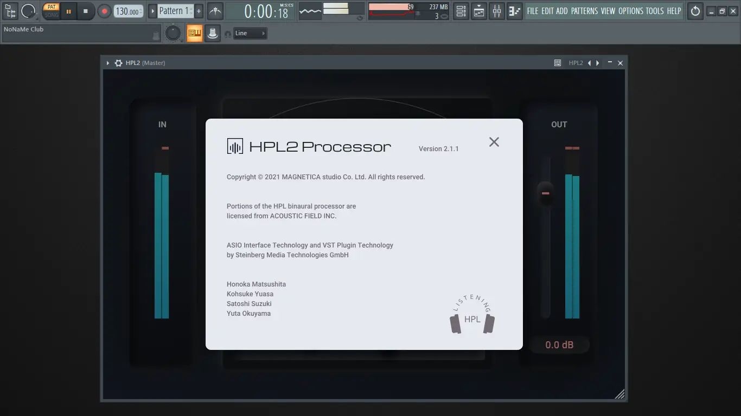The image size is (741, 416).
Task: Open the browser/channel tree icon
Action: click(10, 11)
